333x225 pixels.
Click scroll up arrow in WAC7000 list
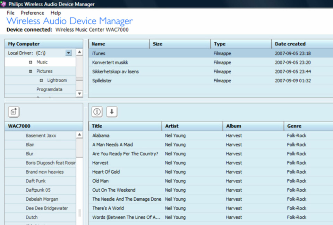[x=79, y=134]
